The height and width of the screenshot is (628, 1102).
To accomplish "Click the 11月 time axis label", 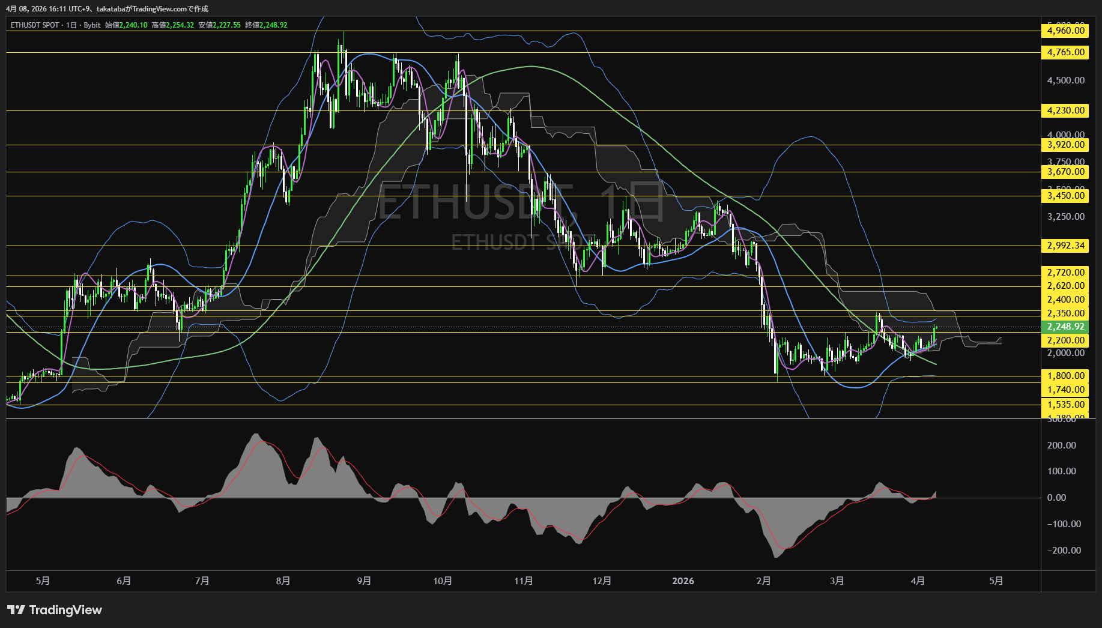I will coord(523,581).
